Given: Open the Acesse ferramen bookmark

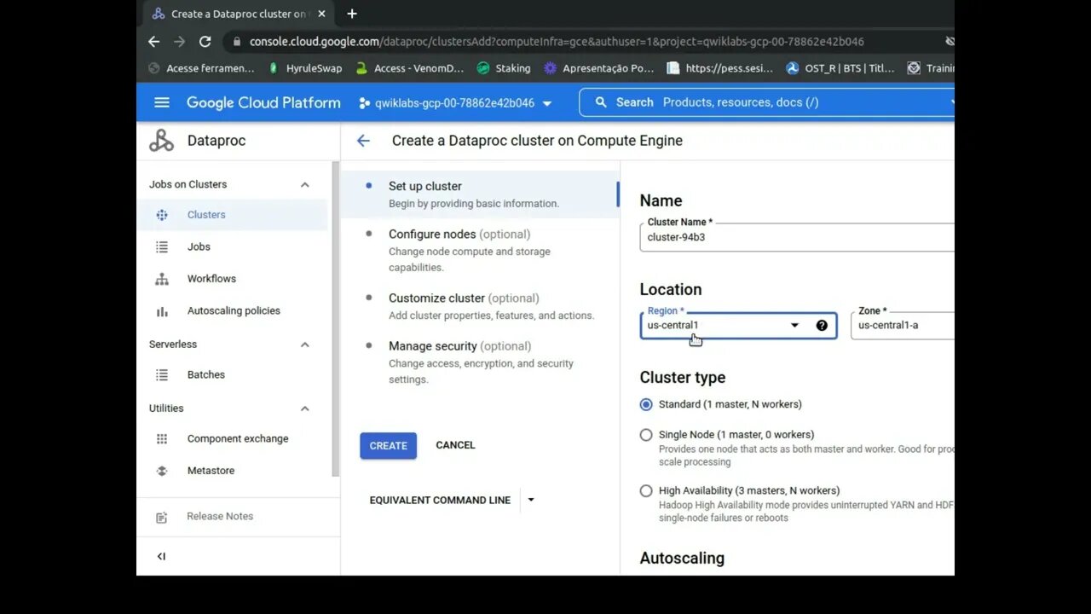Looking at the screenshot, I should (201, 68).
